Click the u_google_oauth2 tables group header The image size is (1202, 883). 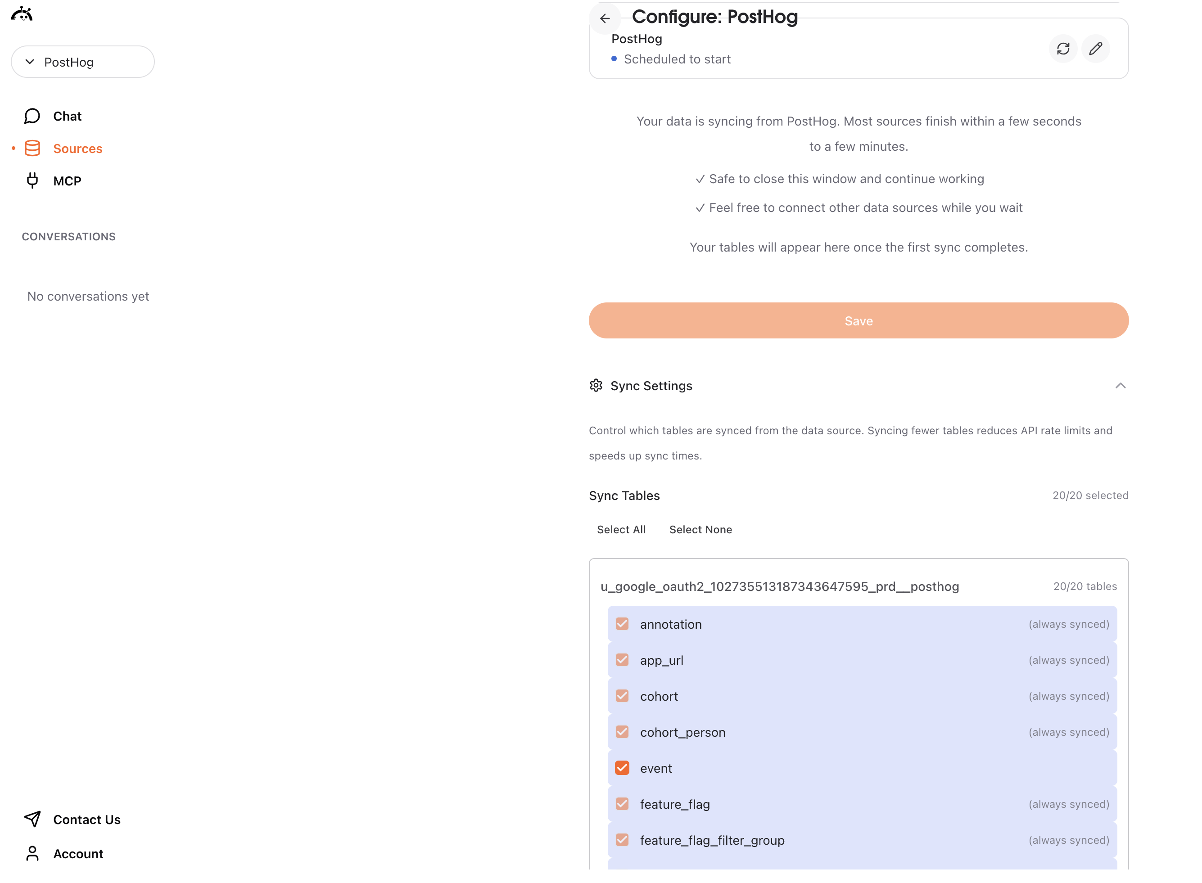pos(780,586)
